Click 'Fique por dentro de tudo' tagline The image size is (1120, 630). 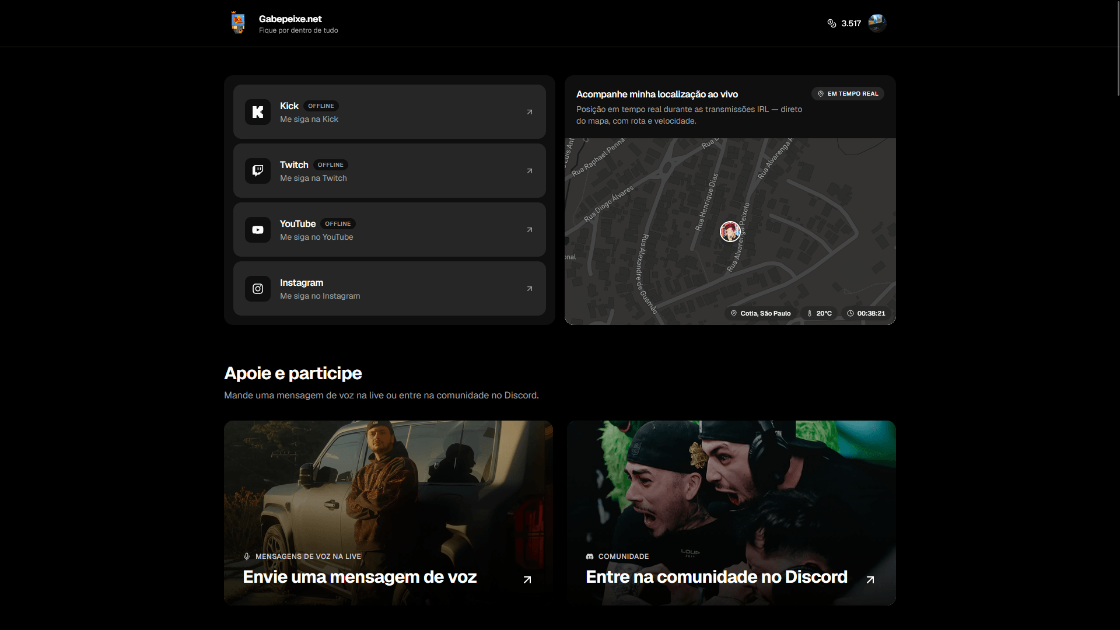[298, 30]
